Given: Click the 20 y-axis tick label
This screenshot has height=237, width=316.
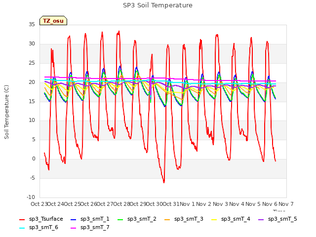Looking at the screenshot, I should click(x=32, y=82).
